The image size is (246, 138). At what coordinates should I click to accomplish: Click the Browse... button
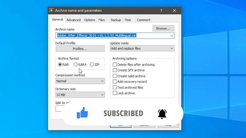(x=163, y=28)
